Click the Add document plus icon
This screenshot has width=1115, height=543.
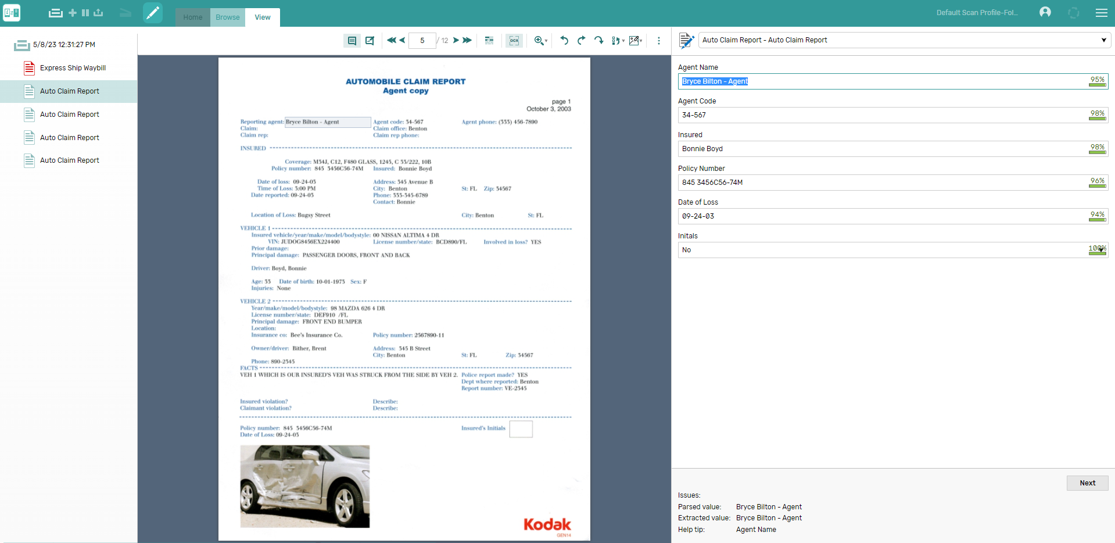[72, 13]
